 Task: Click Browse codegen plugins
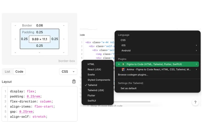(x=133, y=75)
